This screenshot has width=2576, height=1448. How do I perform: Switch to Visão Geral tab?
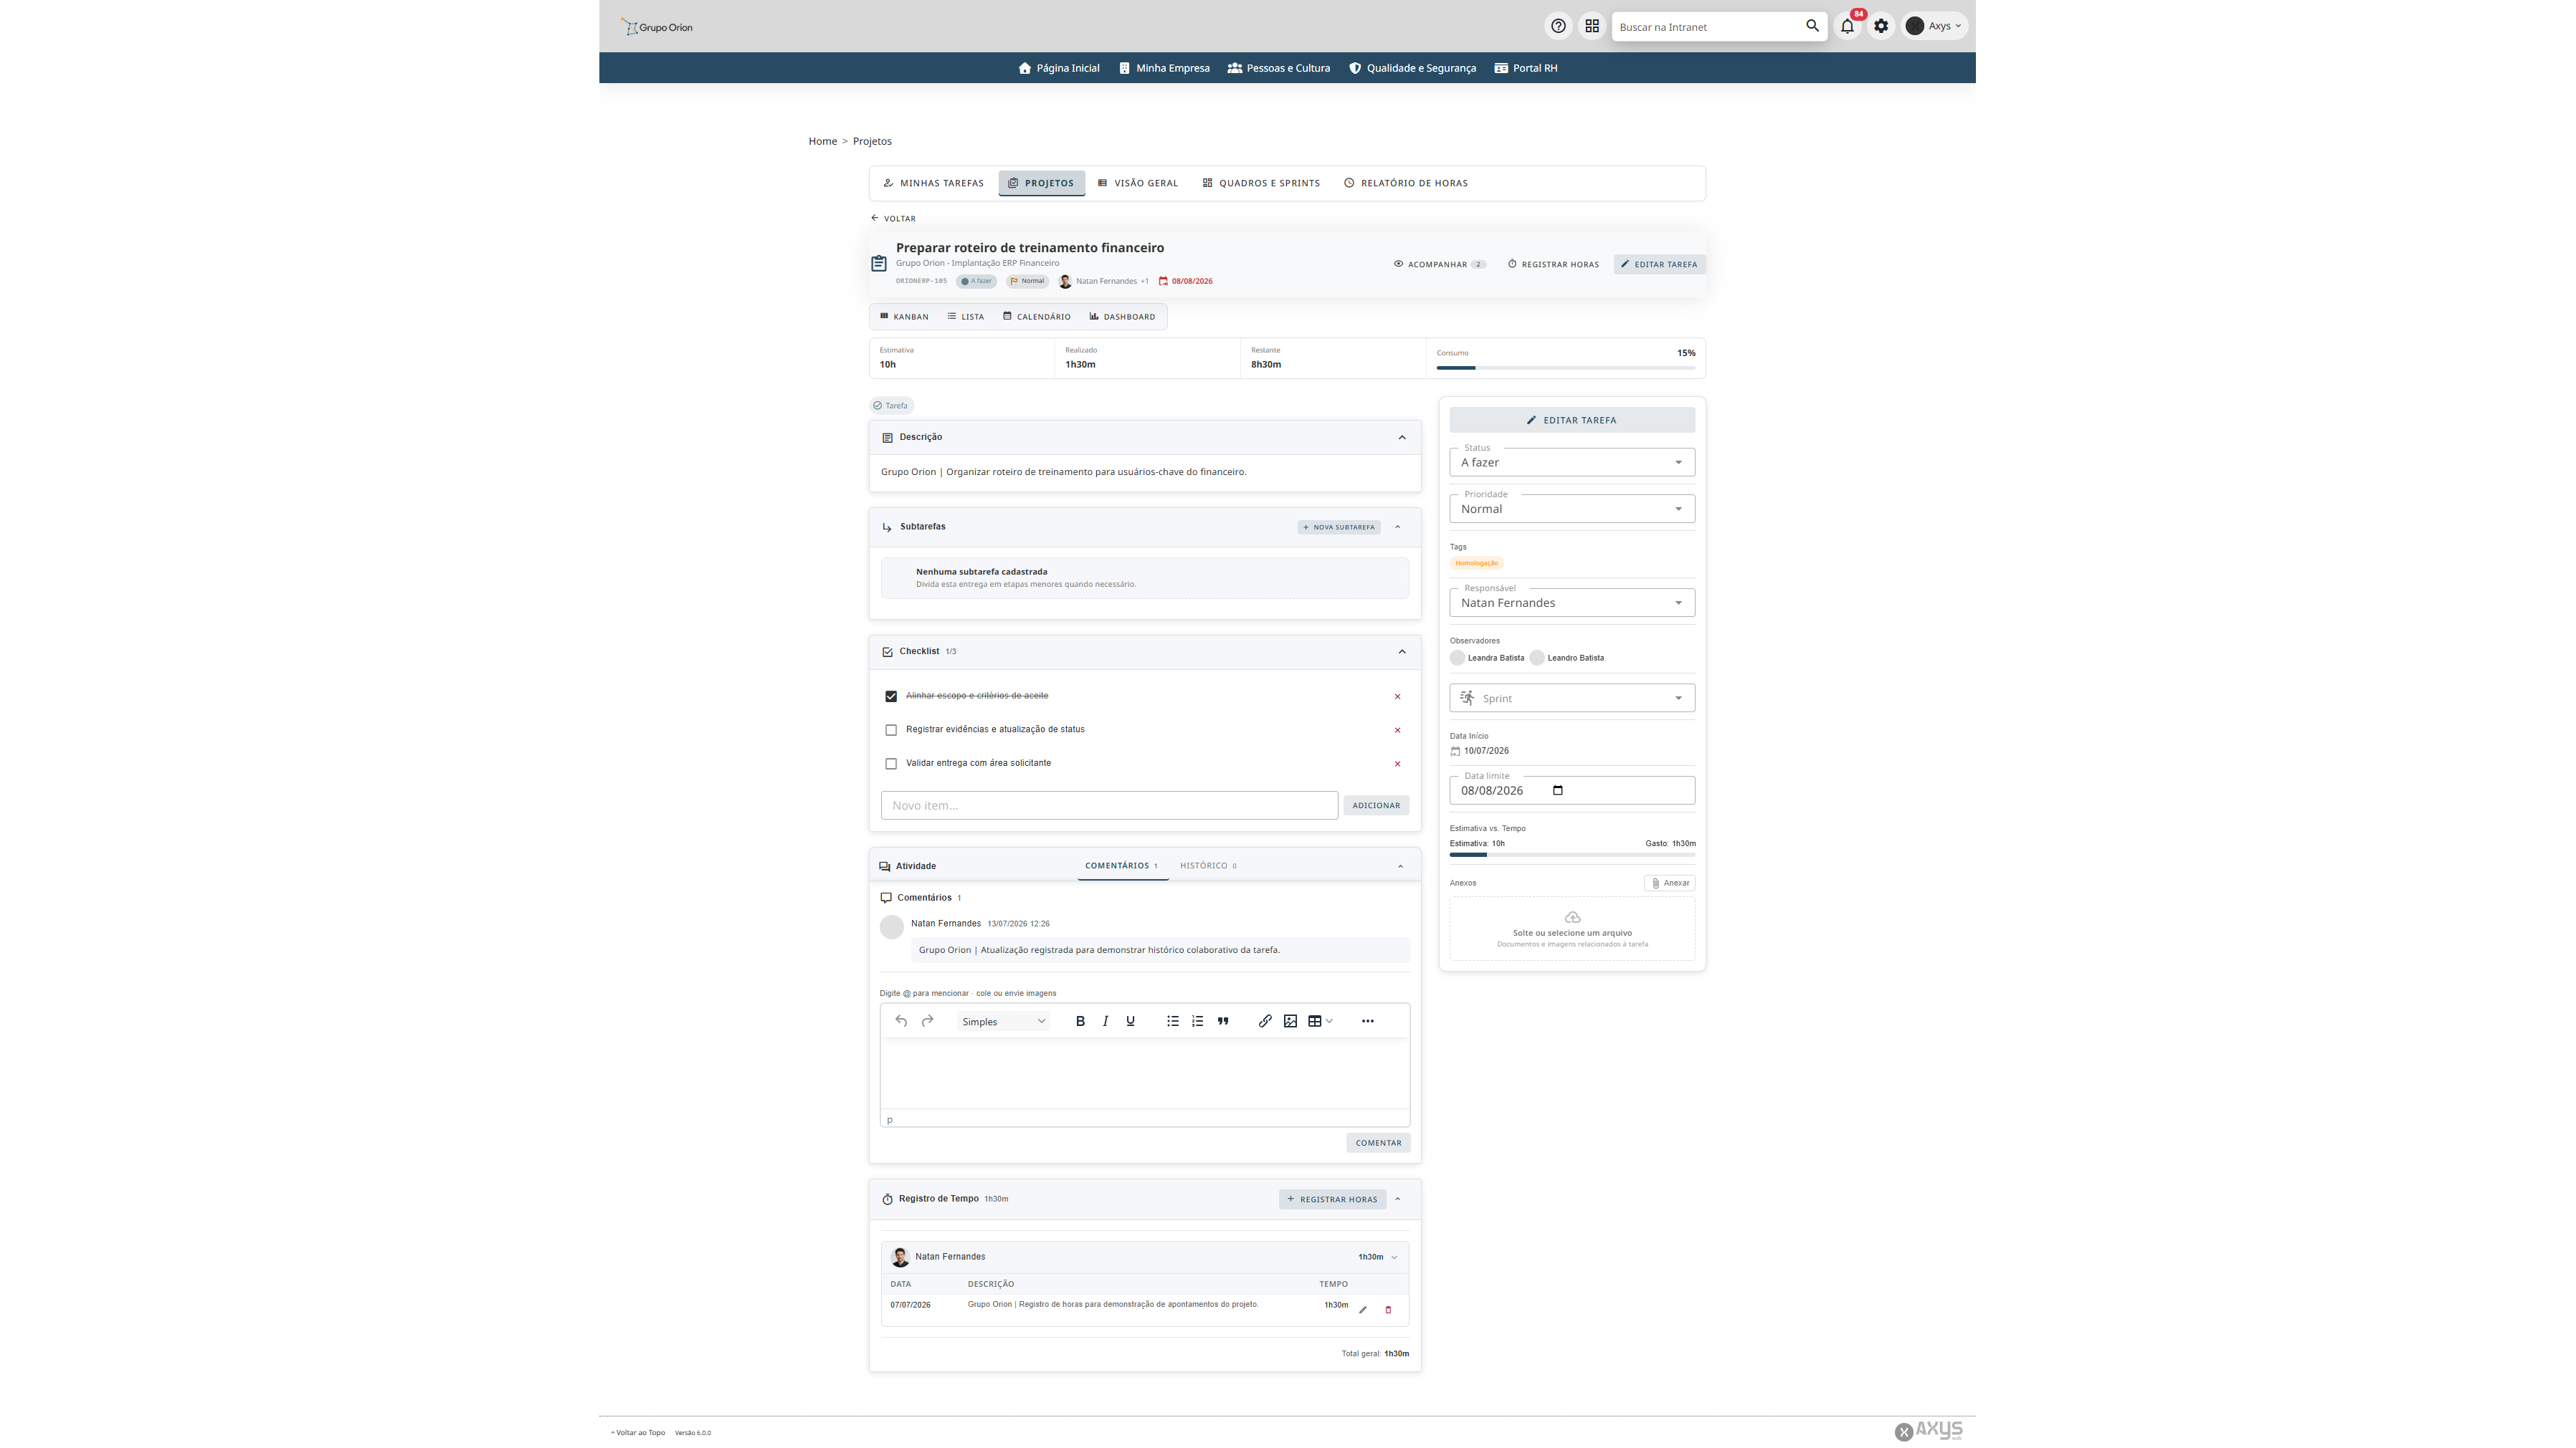[x=1138, y=183]
